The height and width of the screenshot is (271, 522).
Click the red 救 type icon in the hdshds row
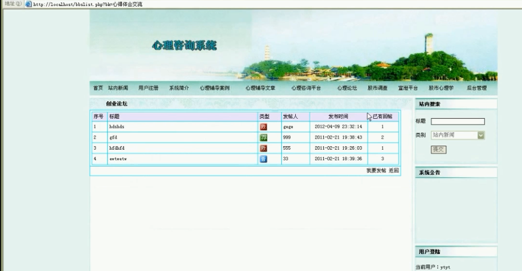coord(263,127)
